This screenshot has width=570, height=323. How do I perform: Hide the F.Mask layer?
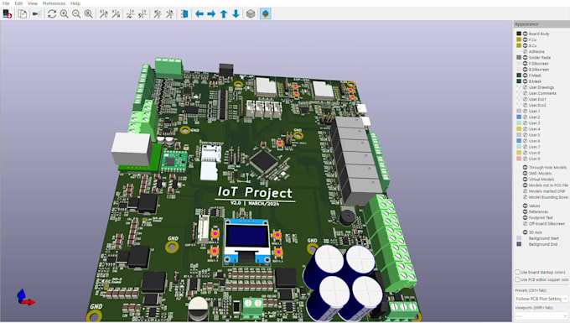[x=525, y=76]
